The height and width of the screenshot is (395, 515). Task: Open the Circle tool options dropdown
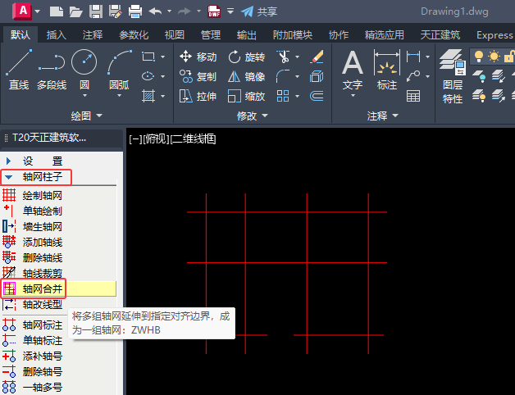[x=84, y=96]
